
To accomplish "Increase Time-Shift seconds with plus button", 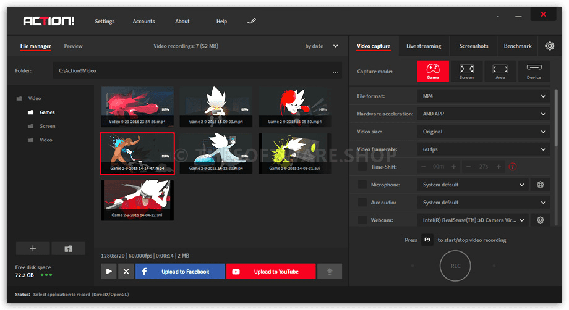I will tap(498, 167).
